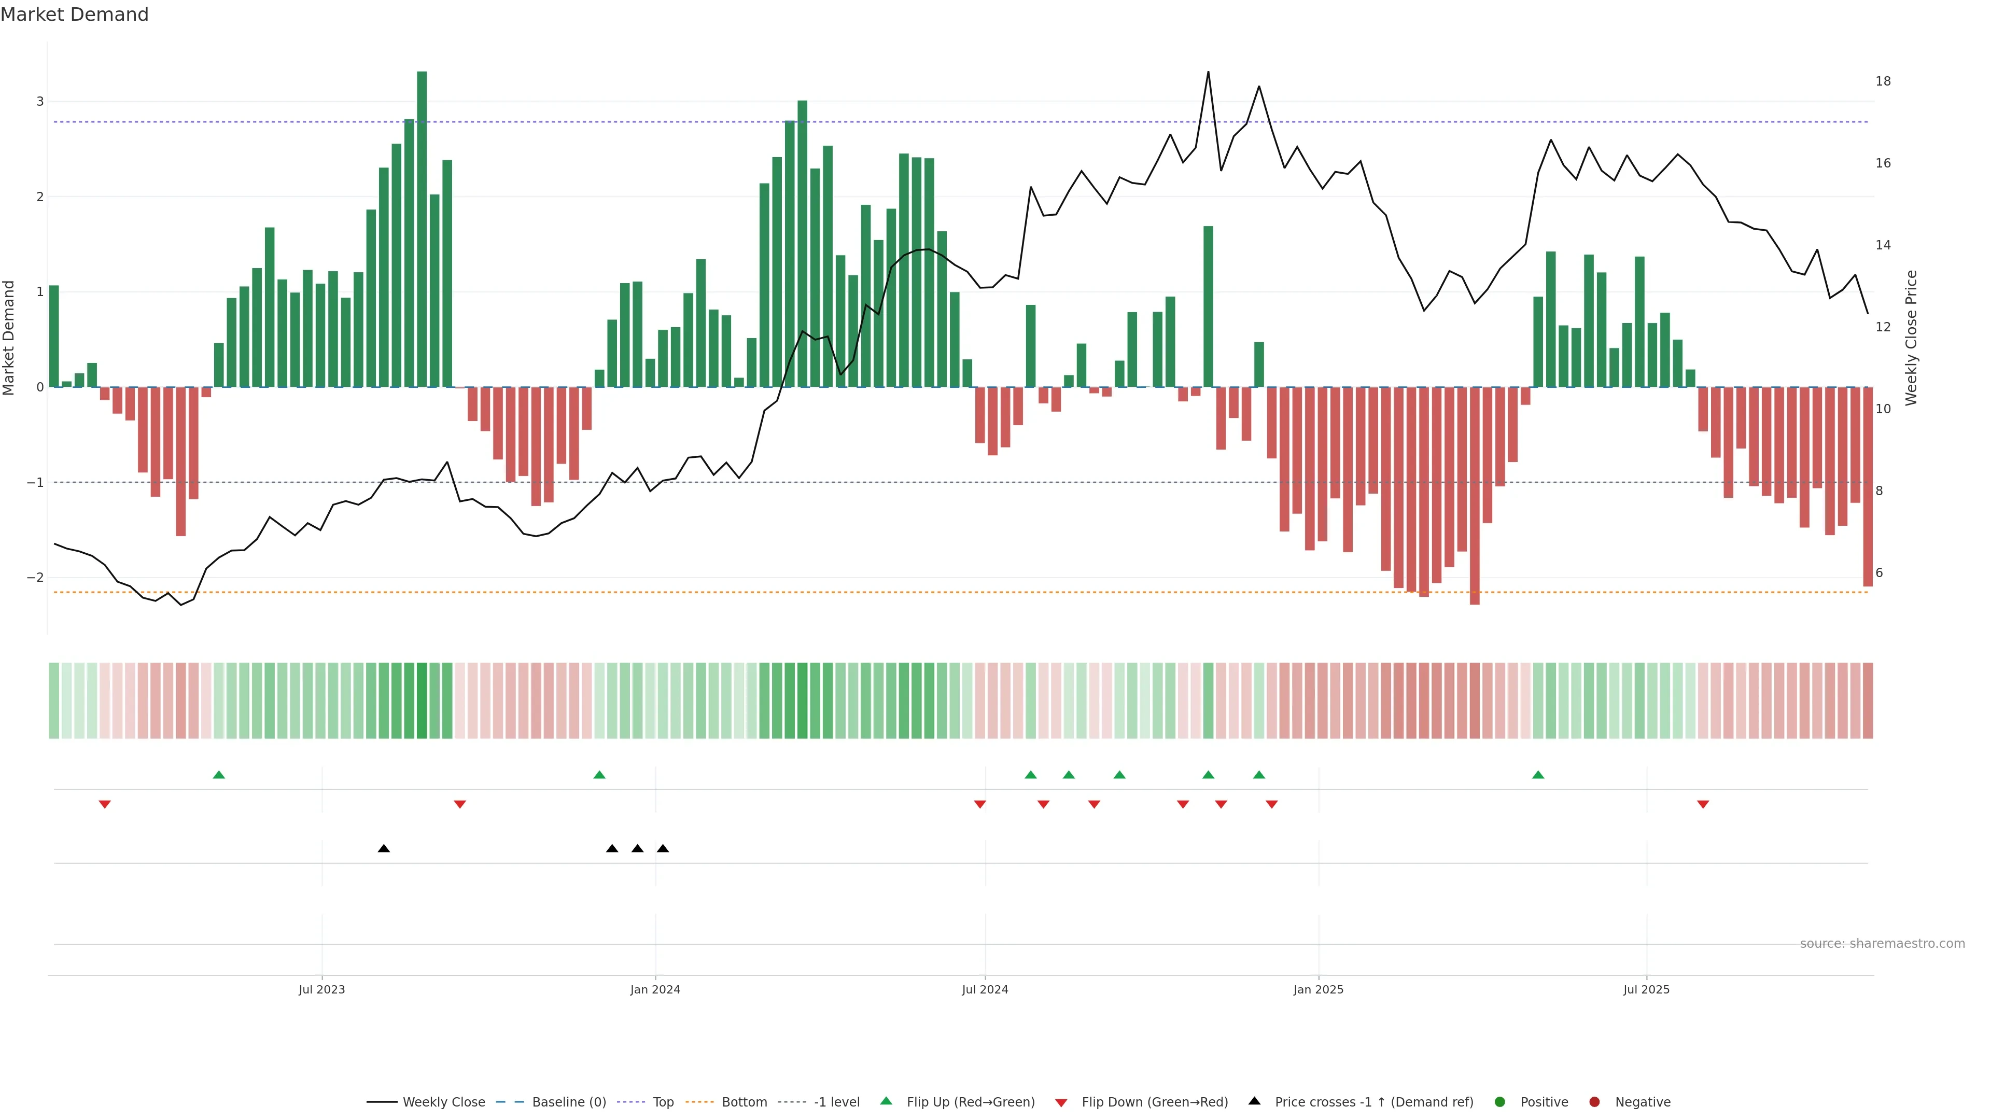The image size is (1991, 1120).
Task: Toggle the -1 level legend entry
Action: pos(836,1101)
